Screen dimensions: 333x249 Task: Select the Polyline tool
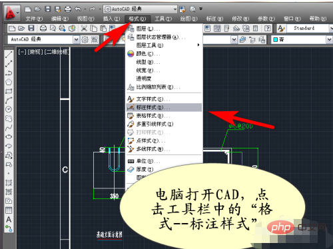point(9,73)
